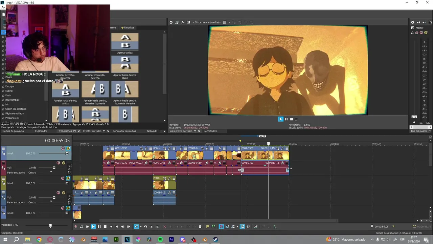Toggle the event lock padlock icon
The height and width of the screenshot is (244, 433).
pos(200,227)
